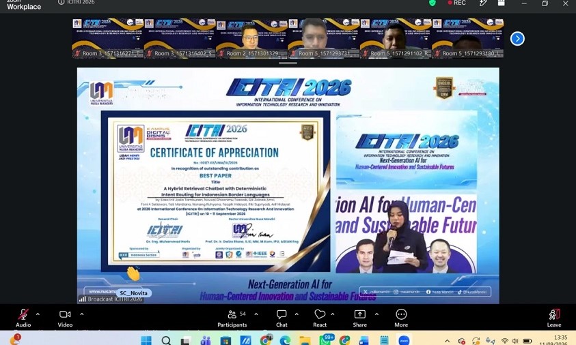The height and width of the screenshot is (345, 576).
Task: Open the Wi-Fi network tray icon
Action: pyautogui.click(x=505, y=341)
